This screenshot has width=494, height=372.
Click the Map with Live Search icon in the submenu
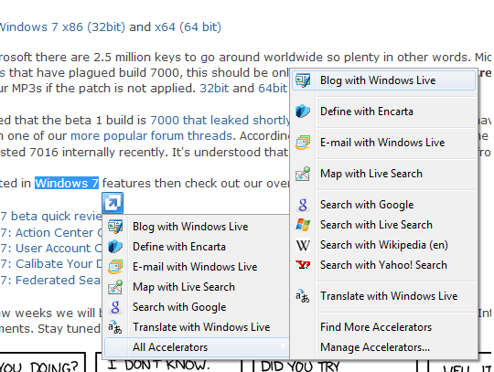pyautogui.click(x=303, y=174)
